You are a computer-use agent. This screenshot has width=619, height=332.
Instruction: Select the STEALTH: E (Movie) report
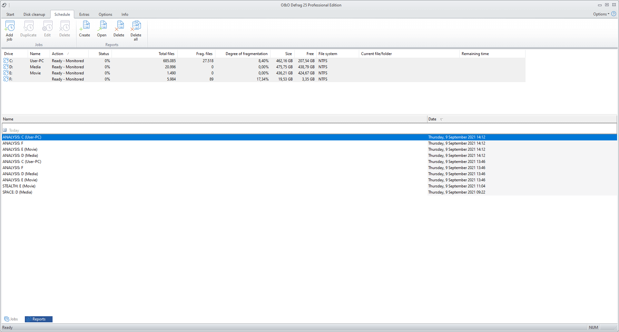coord(309,186)
